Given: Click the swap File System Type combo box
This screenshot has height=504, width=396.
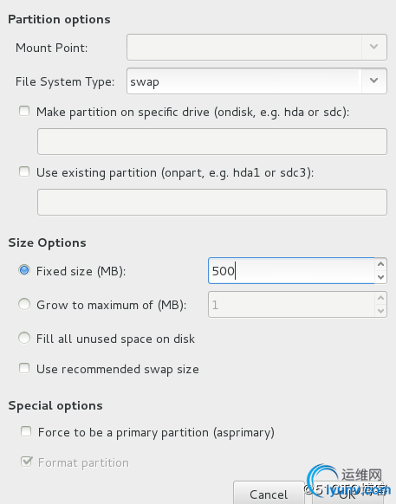Looking at the screenshot, I should click(x=256, y=81).
